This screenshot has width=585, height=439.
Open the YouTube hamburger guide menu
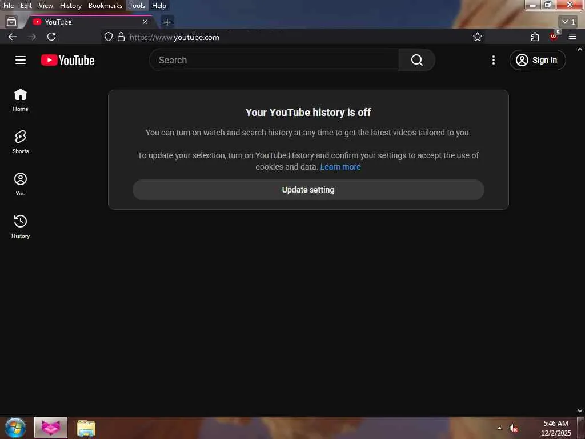(21, 60)
